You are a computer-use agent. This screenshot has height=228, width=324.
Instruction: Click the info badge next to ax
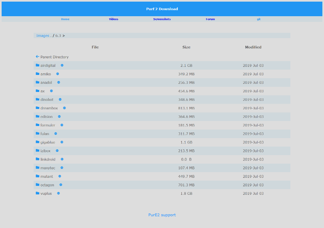pyautogui.click(x=51, y=91)
